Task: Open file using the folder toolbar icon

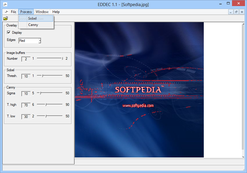Action: 6,18
